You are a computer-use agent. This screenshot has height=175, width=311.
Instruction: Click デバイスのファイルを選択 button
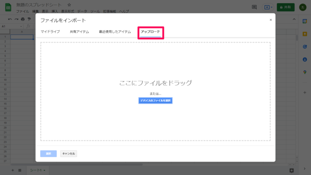coord(155,100)
